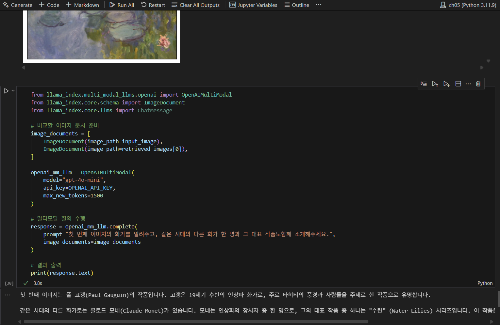Click left arrow of image output scrollbar
500x325 pixels.
[23, 68]
